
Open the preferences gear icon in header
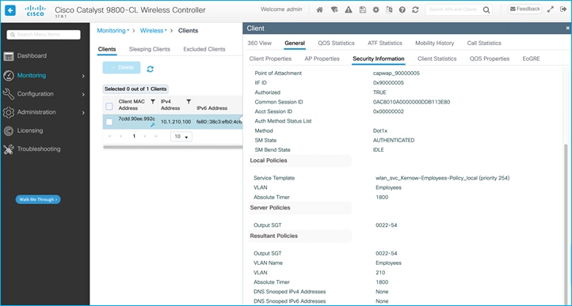coord(376,9)
